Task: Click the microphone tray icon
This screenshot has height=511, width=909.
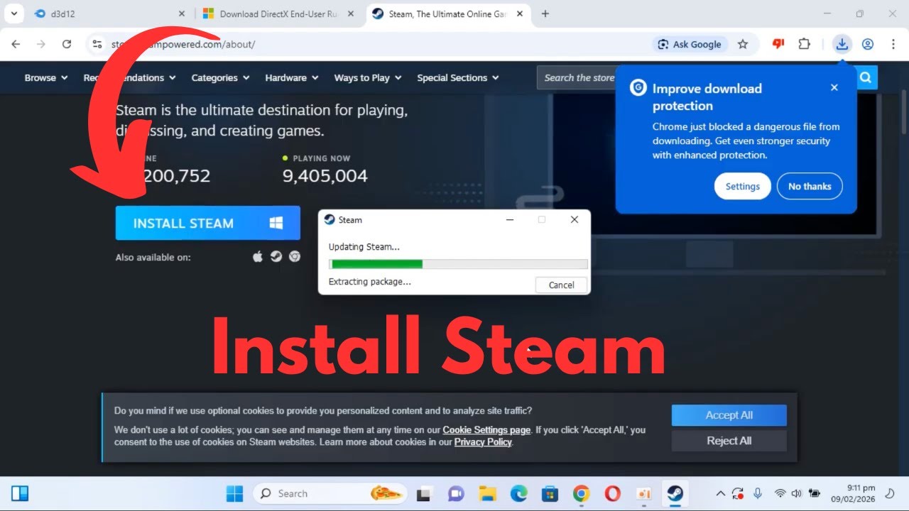Action: tap(758, 493)
